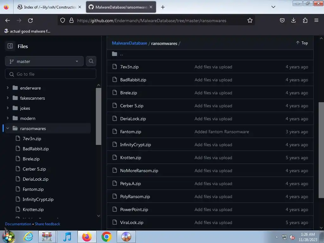Open ViraLock.zip in the file list
324x243 pixels.
132,222
